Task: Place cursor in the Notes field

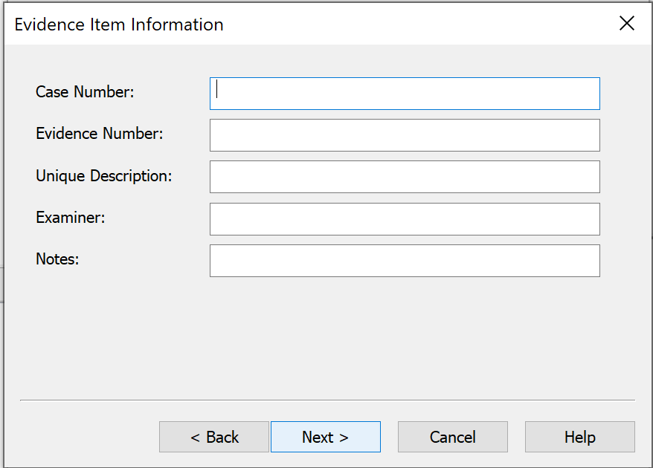Action: pyautogui.click(x=405, y=261)
